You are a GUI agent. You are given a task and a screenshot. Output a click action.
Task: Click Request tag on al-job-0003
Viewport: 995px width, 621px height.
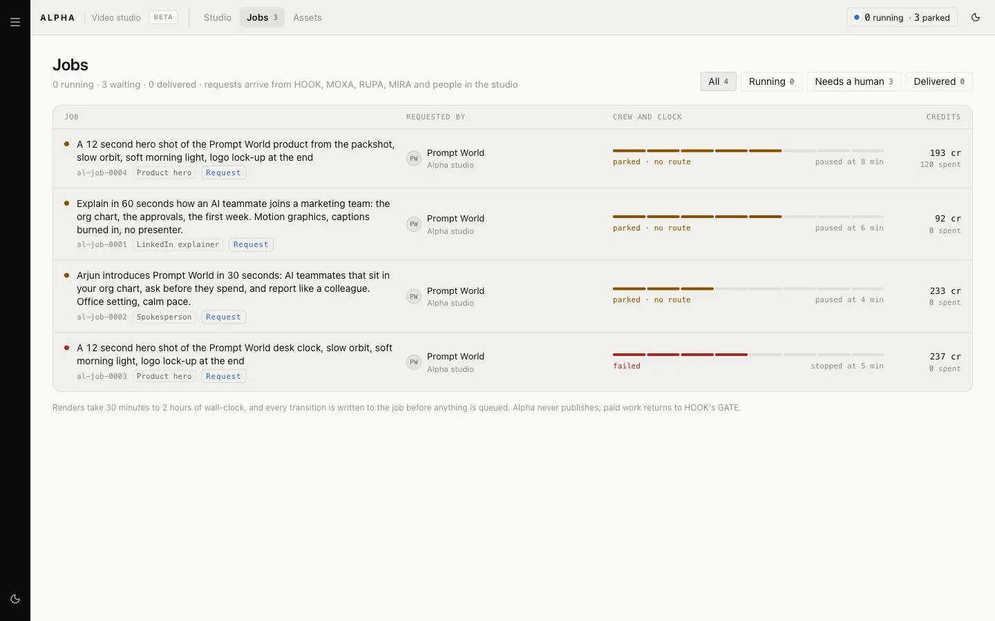(x=223, y=377)
